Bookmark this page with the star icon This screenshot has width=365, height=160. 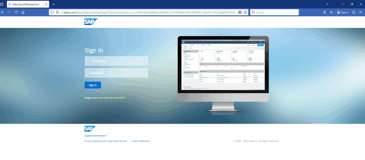point(245,12)
